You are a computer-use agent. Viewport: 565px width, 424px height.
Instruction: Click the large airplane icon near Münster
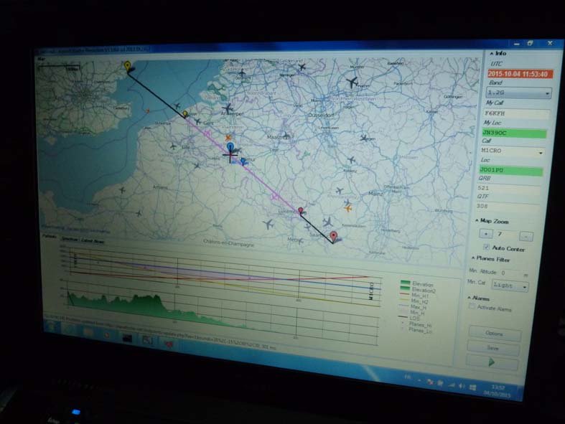(x=351, y=83)
